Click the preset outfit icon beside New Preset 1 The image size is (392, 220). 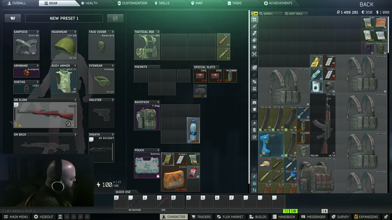13,18
